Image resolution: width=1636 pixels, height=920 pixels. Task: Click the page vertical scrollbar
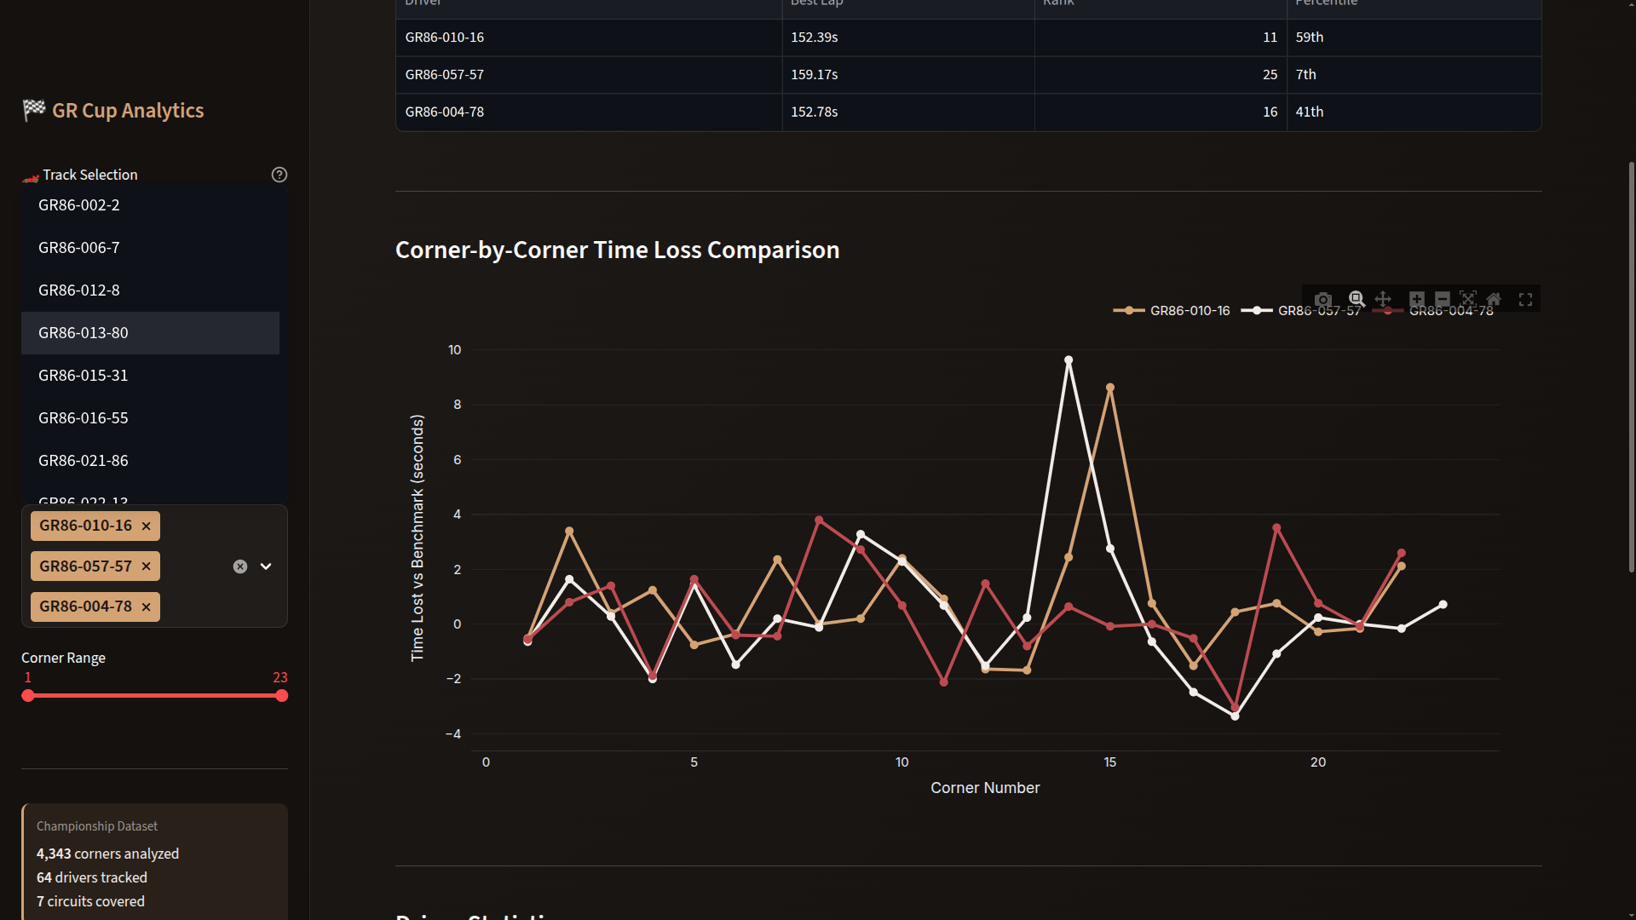pos(1631,366)
